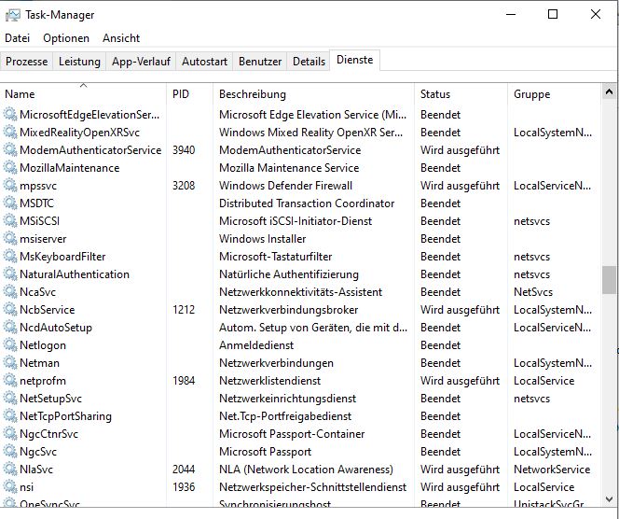Viewport: 619px width, 519px height.
Task: Click PID value 3208
Action: (184, 186)
